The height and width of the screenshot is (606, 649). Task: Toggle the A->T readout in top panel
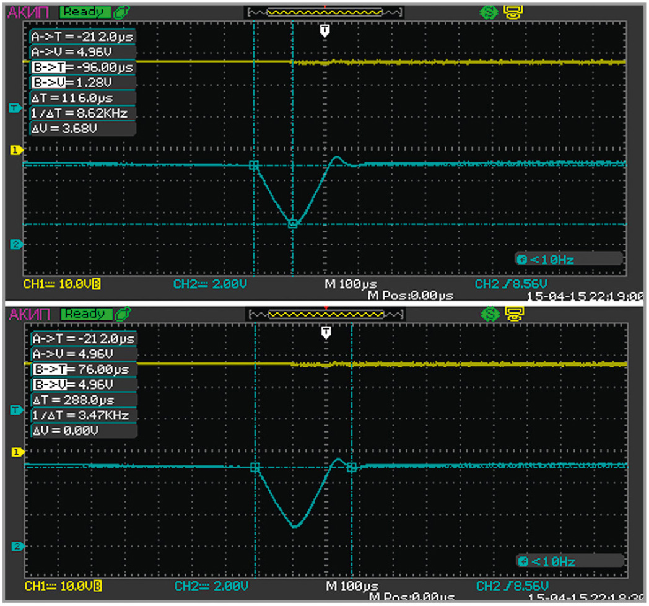82,37
